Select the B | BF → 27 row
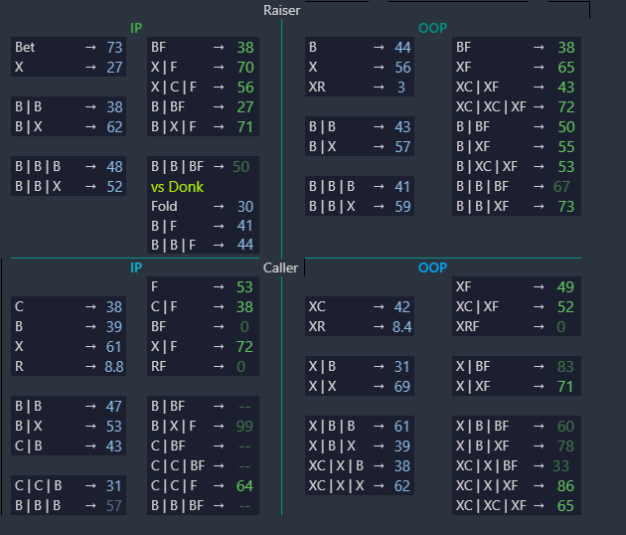Viewport: 626px width, 535px height. [204, 106]
